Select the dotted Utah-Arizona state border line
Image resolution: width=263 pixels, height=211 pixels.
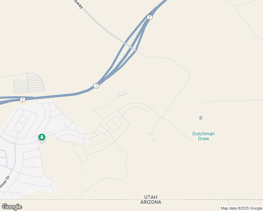coord(131,200)
